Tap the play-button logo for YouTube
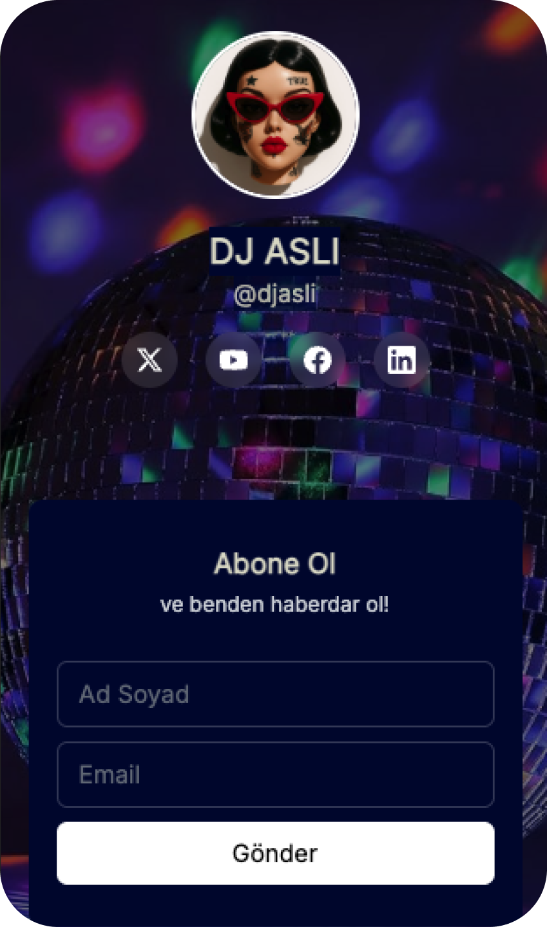The width and height of the screenshot is (547, 927). pyautogui.click(x=233, y=360)
